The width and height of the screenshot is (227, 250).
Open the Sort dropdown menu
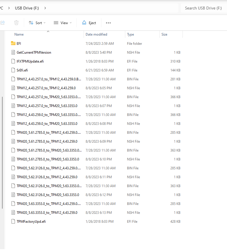(37, 23)
